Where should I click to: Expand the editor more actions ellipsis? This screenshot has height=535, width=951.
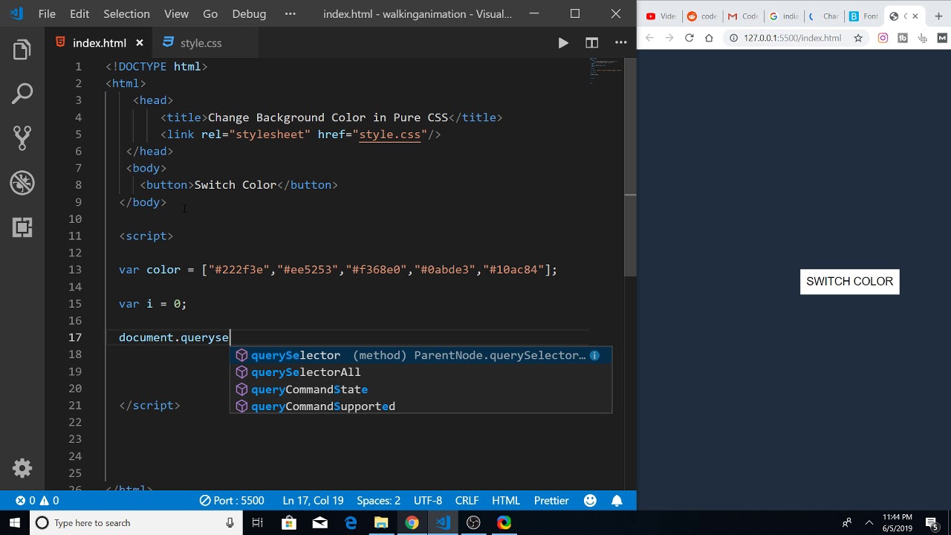pyautogui.click(x=620, y=43)
